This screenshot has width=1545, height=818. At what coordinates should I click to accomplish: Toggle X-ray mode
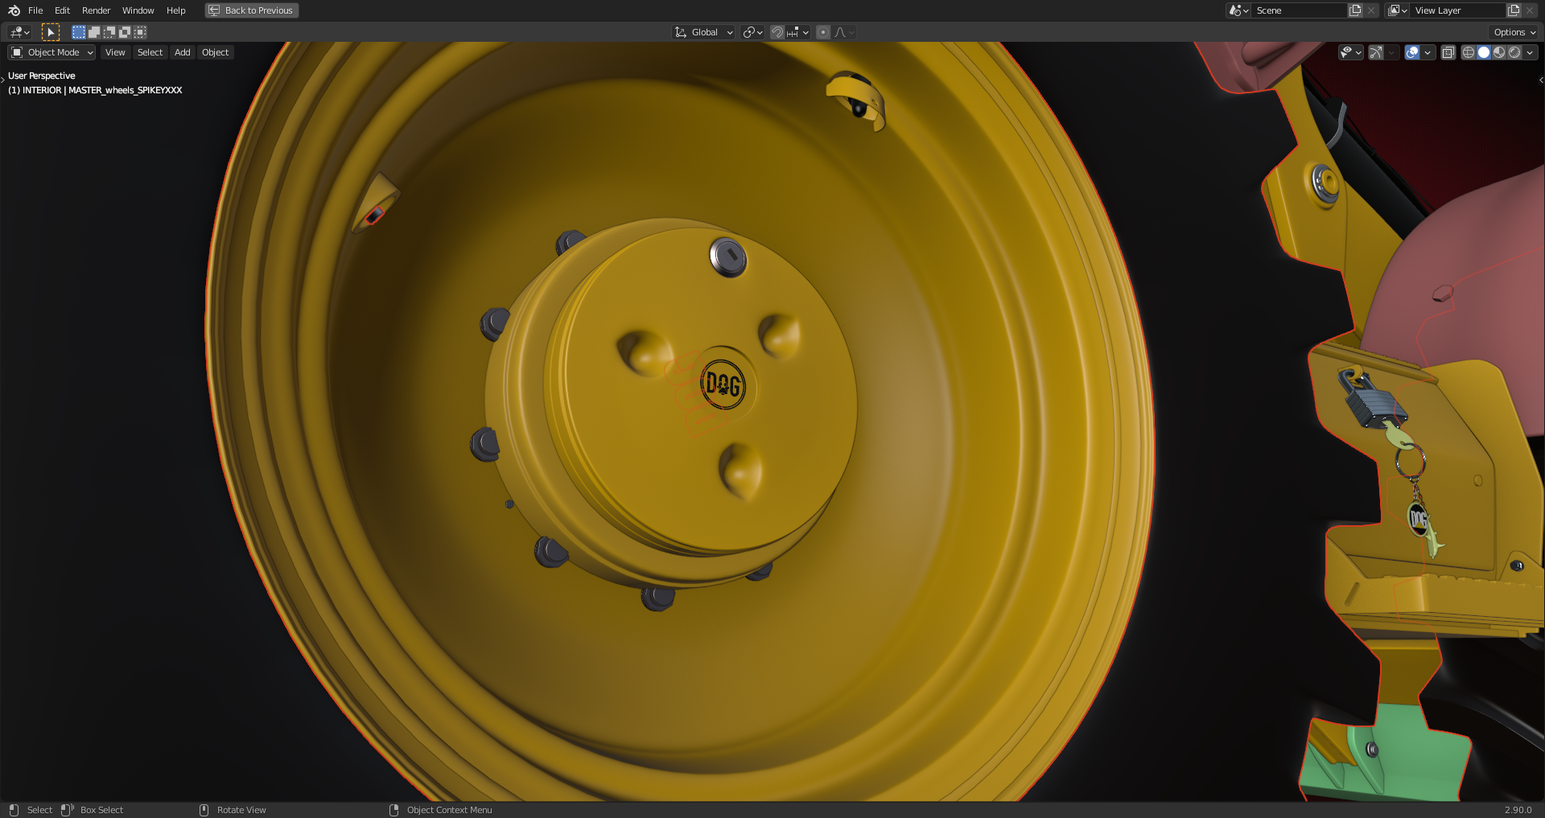pyautogui.click(x=1448, y=52)
